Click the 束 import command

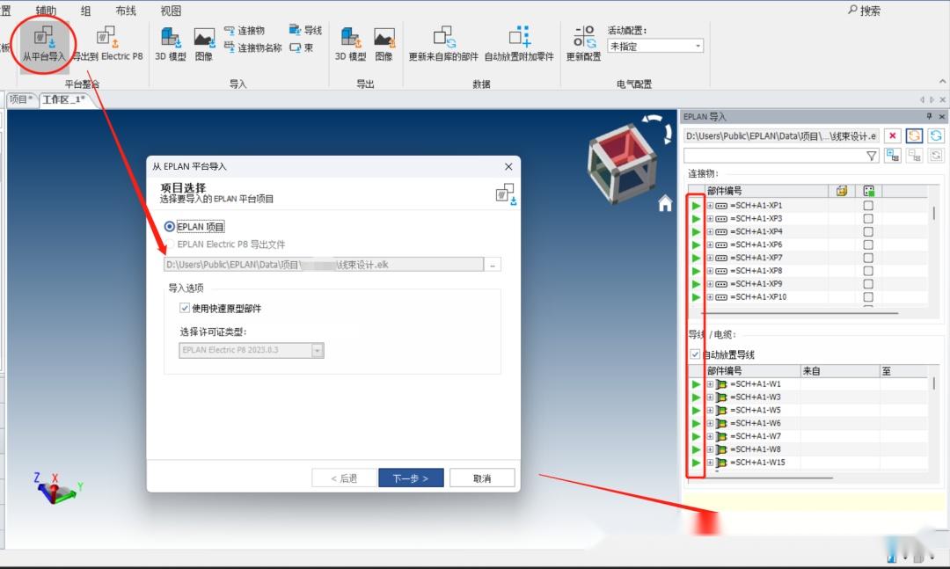pos(302,47)
